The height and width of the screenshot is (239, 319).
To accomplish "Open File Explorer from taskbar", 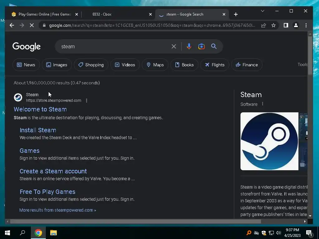I will tap(54, 233).
